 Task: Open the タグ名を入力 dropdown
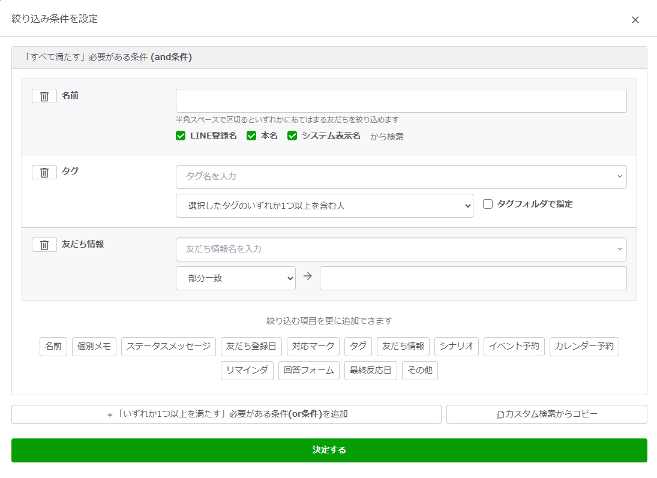tap(401, 177)
